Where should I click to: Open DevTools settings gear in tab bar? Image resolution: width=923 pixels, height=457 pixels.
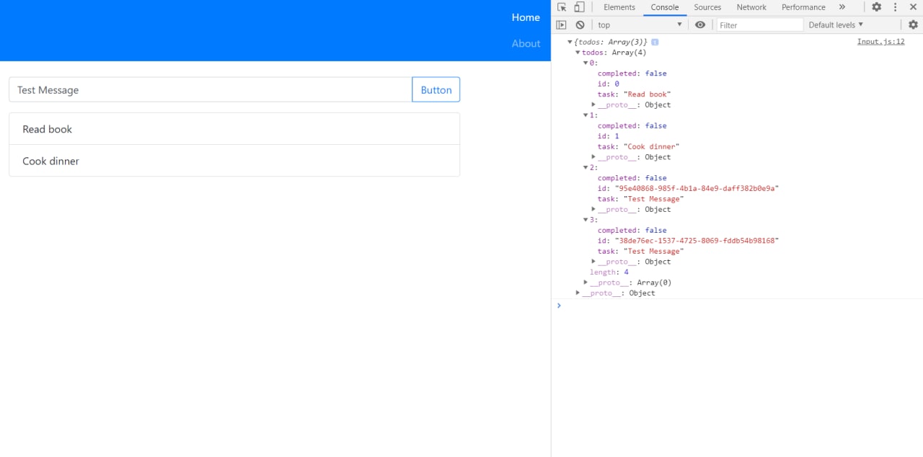click(x=876, y=7)
